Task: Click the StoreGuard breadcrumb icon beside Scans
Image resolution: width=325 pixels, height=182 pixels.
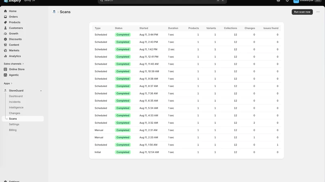Action: (x=54, y=12)
